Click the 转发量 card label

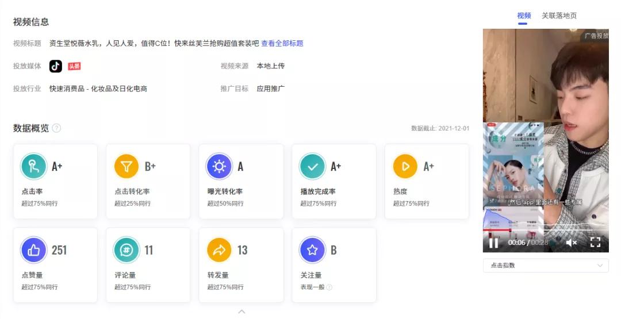(218, 275)
